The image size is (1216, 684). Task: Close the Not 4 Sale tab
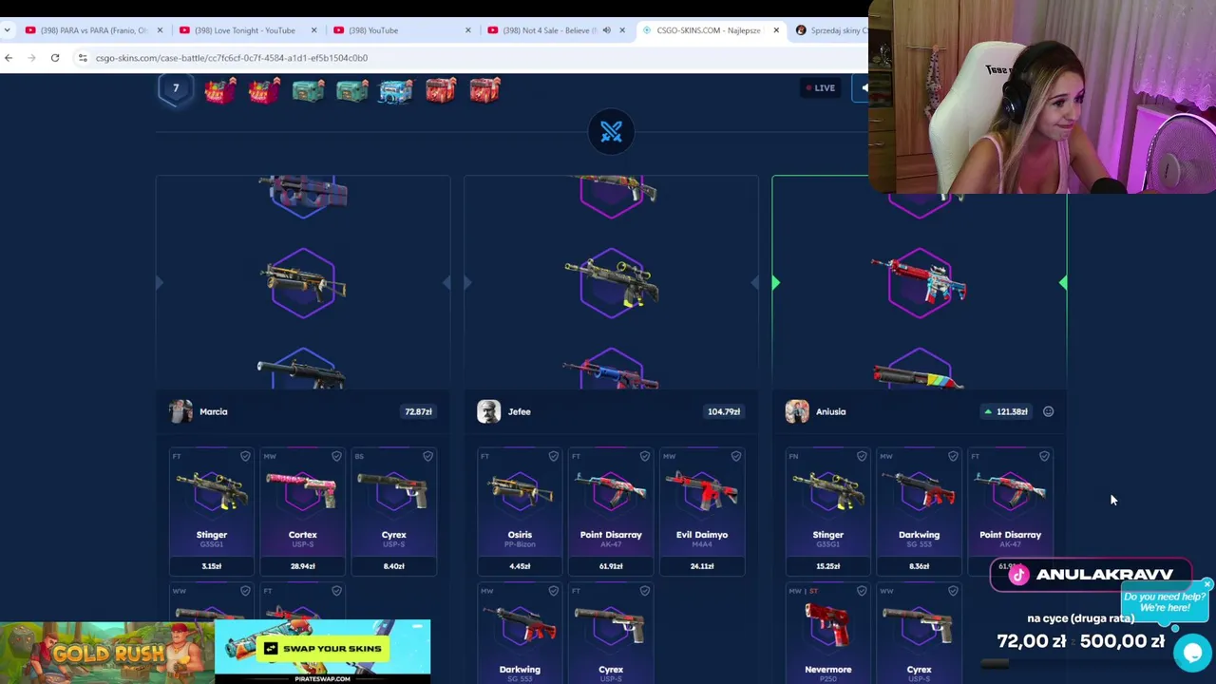(x=621, y=30)
